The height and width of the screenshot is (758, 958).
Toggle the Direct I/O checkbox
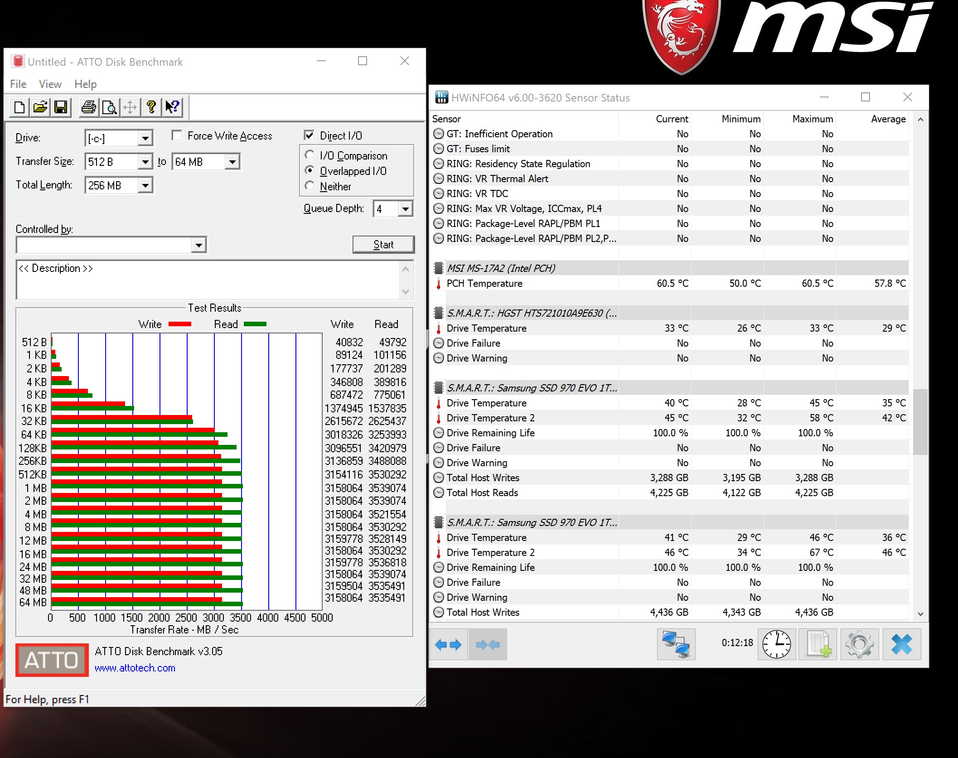[x=310, y=135]
